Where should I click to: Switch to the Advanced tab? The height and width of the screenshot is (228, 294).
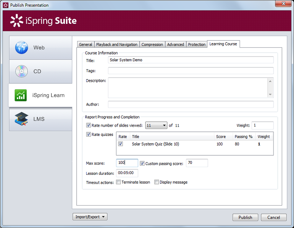click(x=176, y=44)
